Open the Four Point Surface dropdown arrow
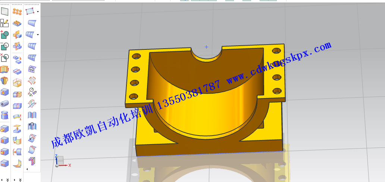 pyautogui.click(x=38, y=12)
